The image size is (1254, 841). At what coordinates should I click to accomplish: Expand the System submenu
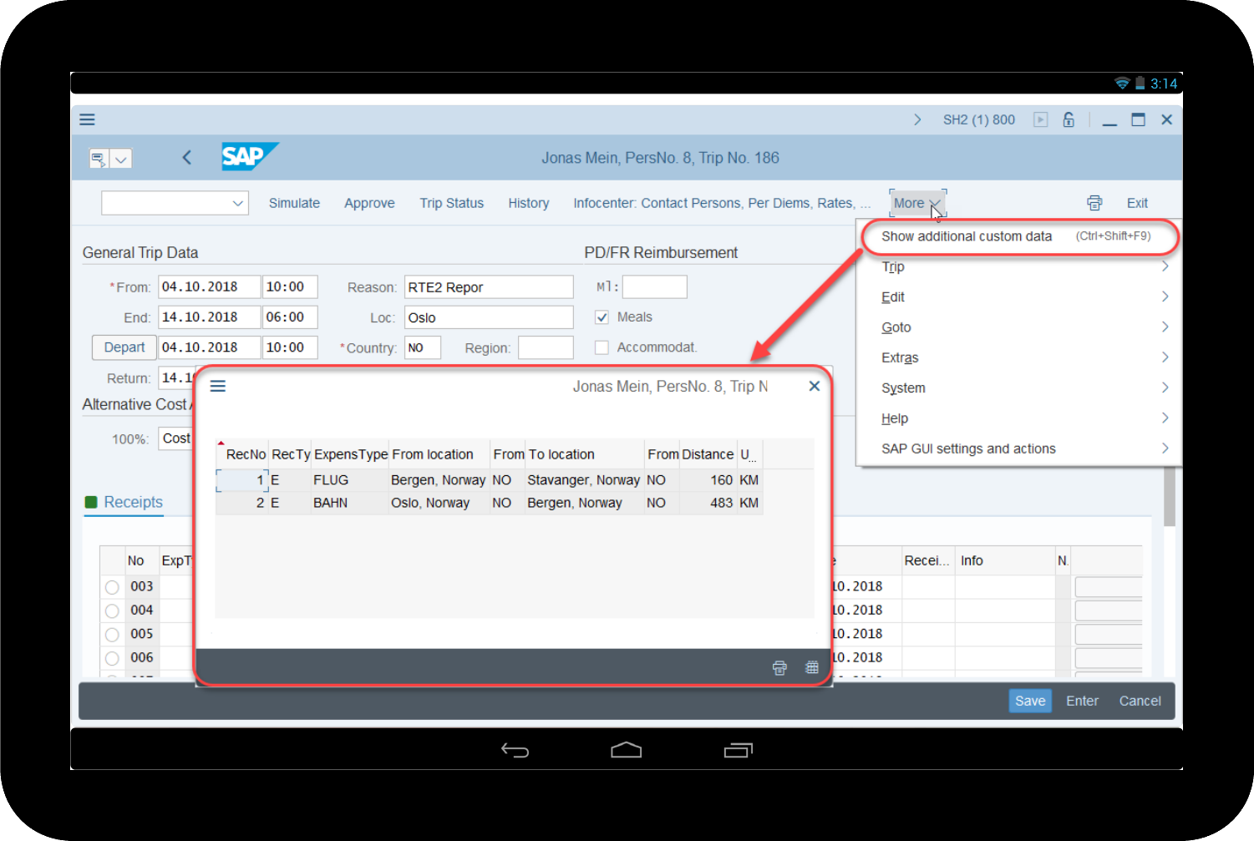pos(1023,388)
